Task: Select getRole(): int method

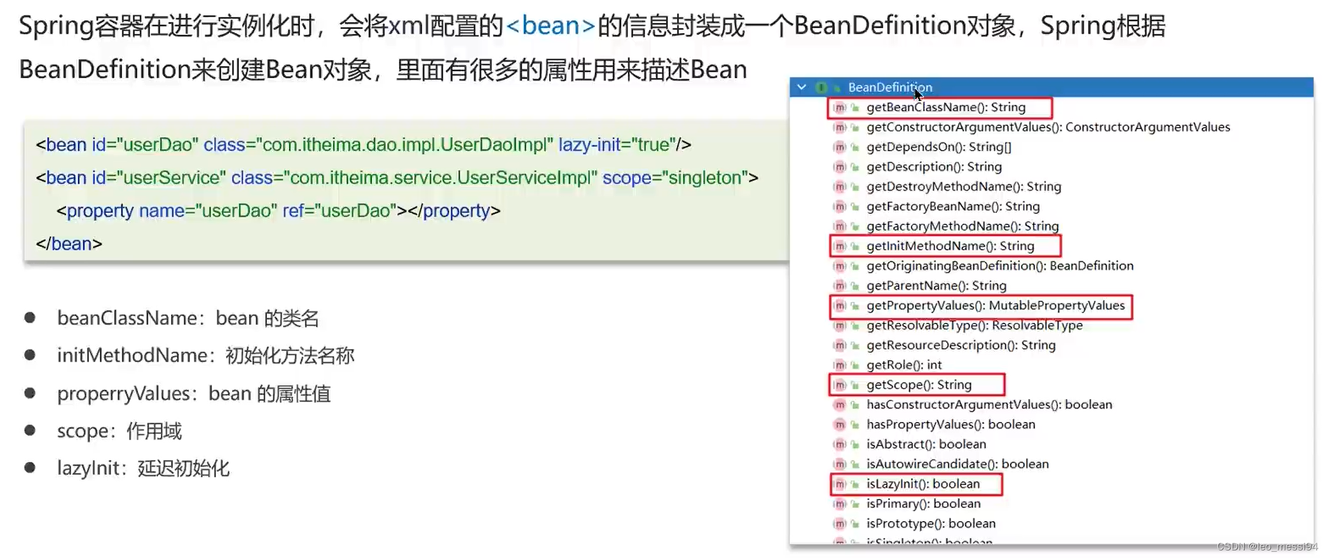Action: click(x=904, y=365)
